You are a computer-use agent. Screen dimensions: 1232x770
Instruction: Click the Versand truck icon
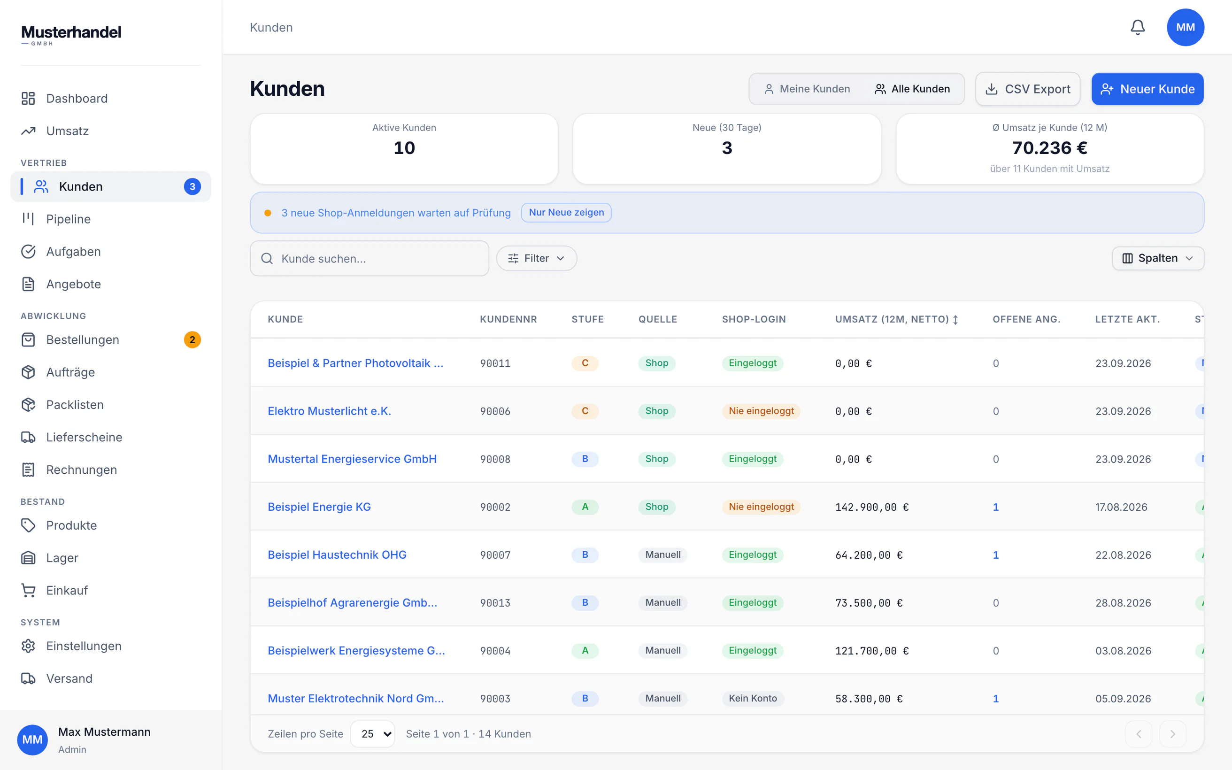29,678
